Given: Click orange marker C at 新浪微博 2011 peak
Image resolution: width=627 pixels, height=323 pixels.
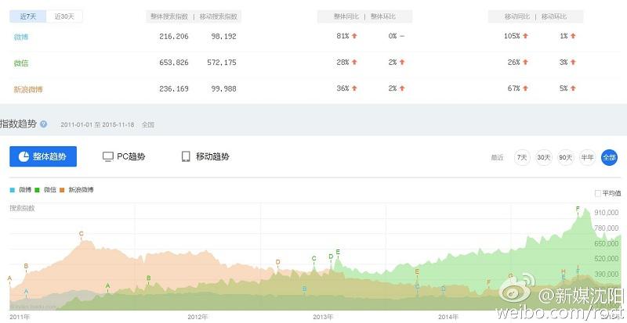Looking at the screenshot, I should pos(82,234).
